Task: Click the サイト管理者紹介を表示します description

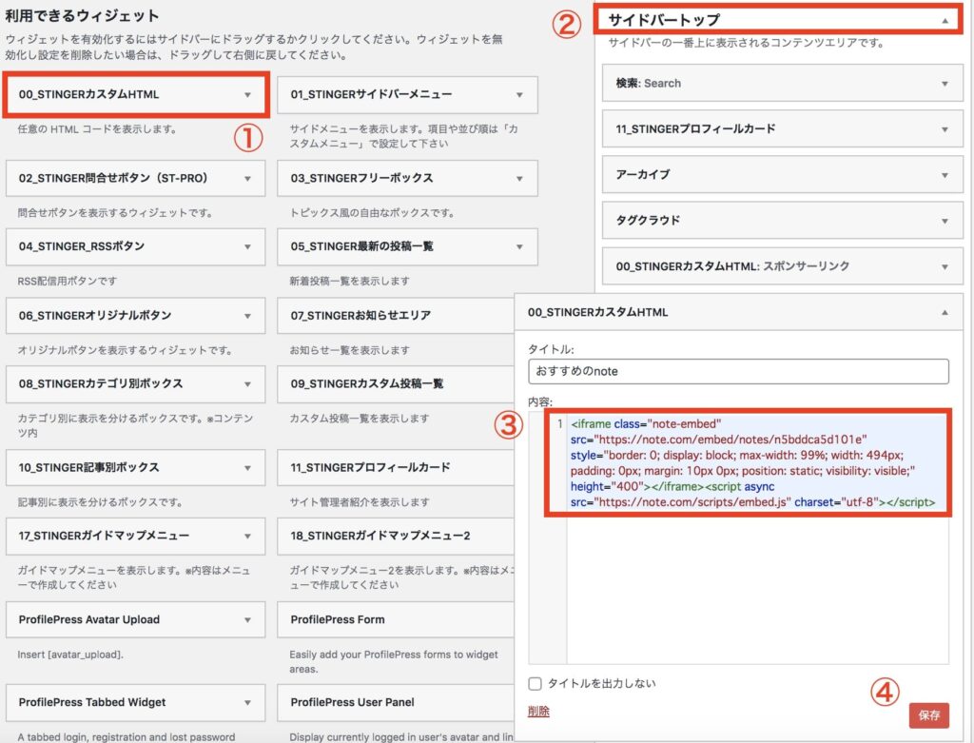Action: (x=359, y=502)
